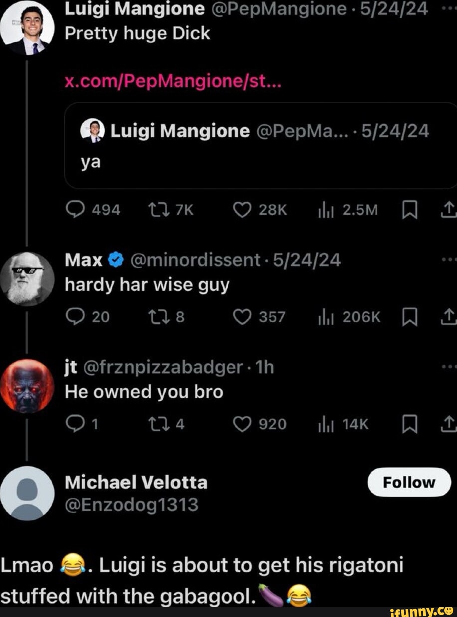Bookmark Max's 'hardy har wise guy' tweet
The width and height of the screenshot is (457, 617).
409,317
